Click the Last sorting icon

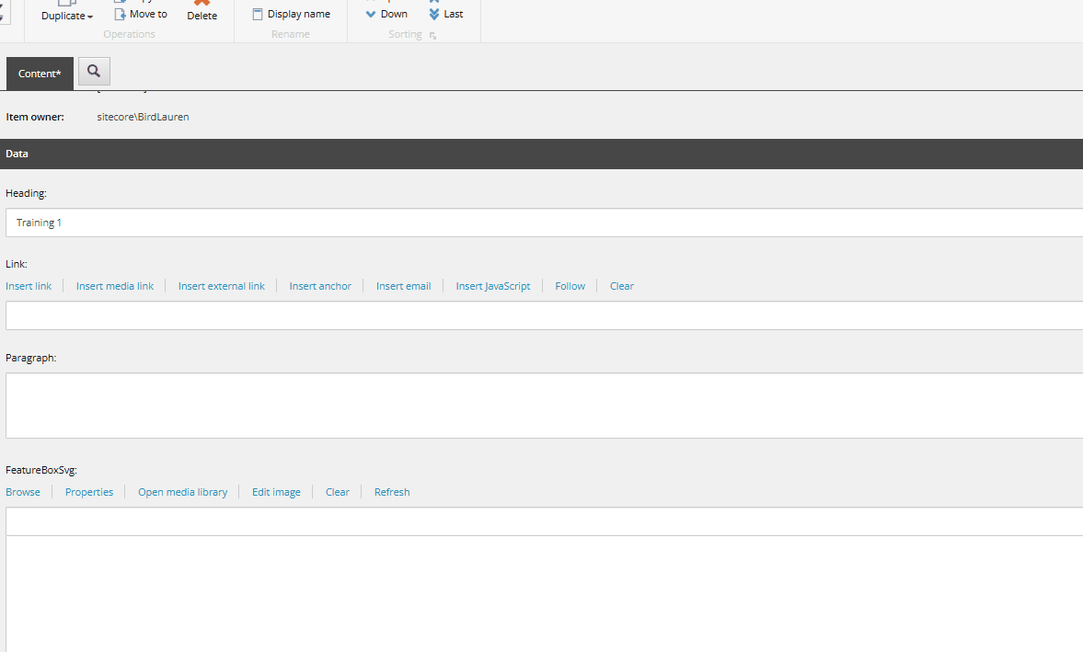(x=434, y=14)
